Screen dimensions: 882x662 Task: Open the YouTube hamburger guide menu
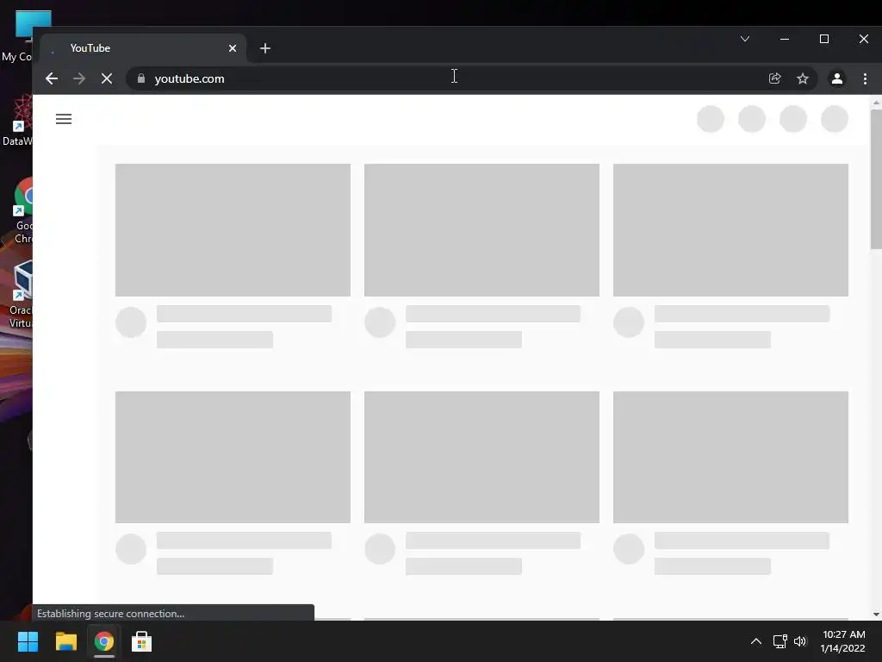tap(64, 119)
